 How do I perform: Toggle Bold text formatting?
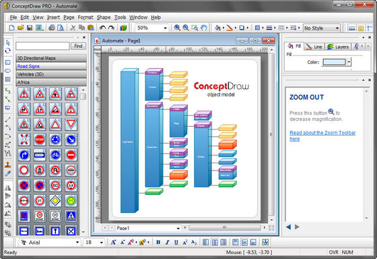tap(158, 242)
